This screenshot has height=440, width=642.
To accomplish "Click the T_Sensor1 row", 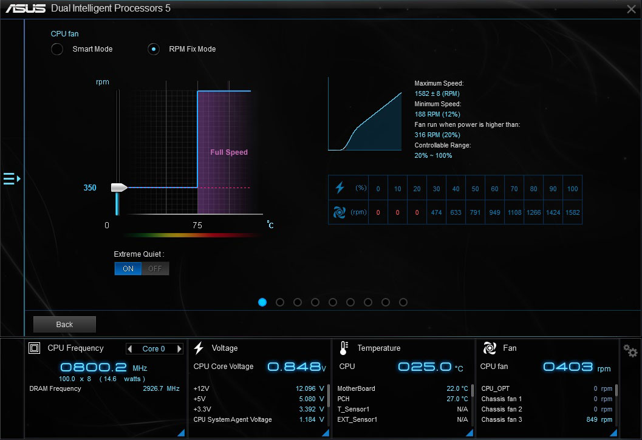I will pos(403,409).
